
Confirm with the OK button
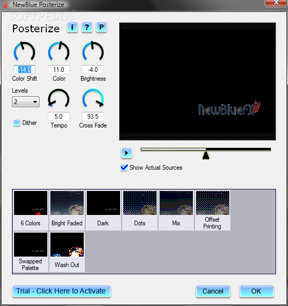(257, 291)
